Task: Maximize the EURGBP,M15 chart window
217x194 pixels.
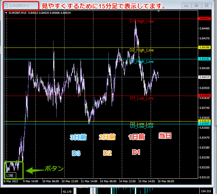Action: coord(196,5)
